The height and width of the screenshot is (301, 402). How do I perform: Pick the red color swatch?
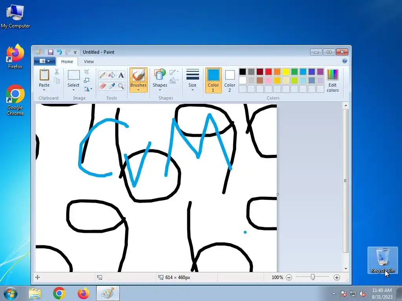tap(269, 72)
